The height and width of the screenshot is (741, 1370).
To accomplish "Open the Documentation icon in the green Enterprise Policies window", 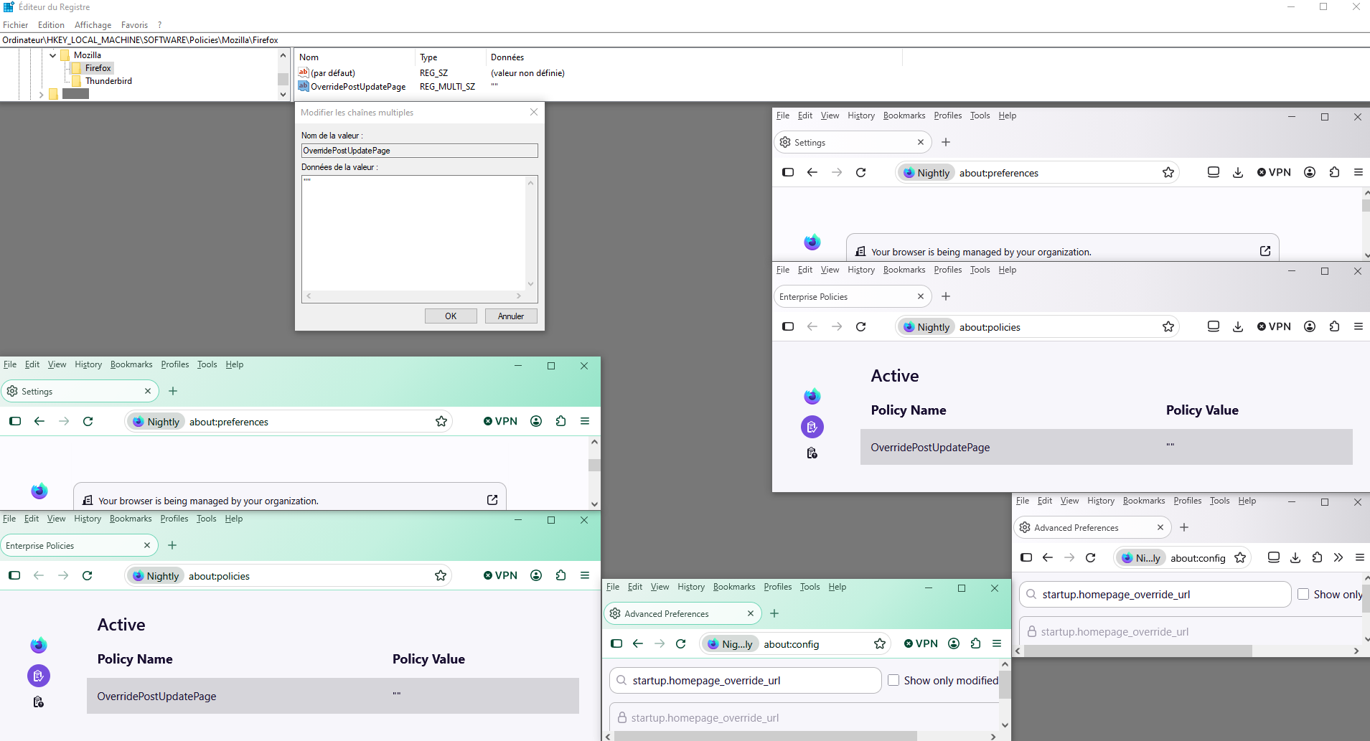I will point(39,702).
